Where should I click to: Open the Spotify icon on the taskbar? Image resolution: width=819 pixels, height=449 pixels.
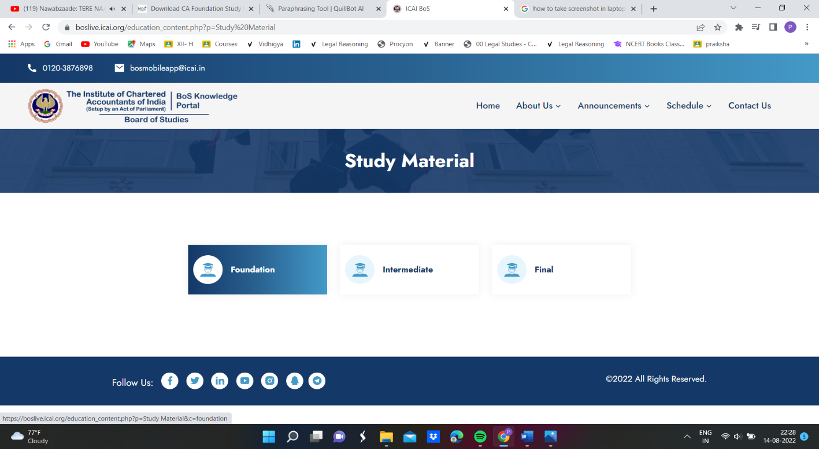[480, 436]
